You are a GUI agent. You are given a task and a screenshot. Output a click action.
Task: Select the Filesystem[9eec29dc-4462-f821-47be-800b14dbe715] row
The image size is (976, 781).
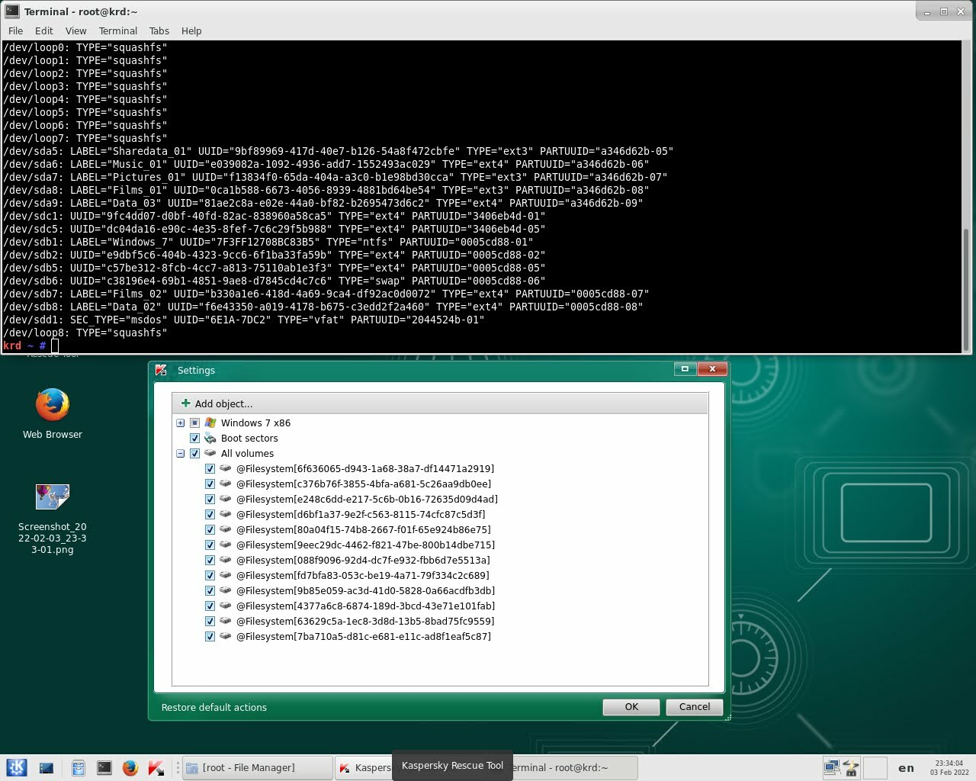click(365, 545)
